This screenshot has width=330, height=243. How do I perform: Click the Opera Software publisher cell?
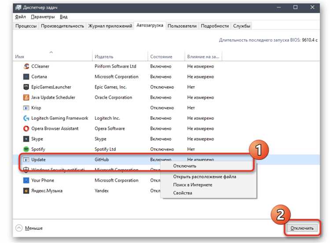(110, 129)
